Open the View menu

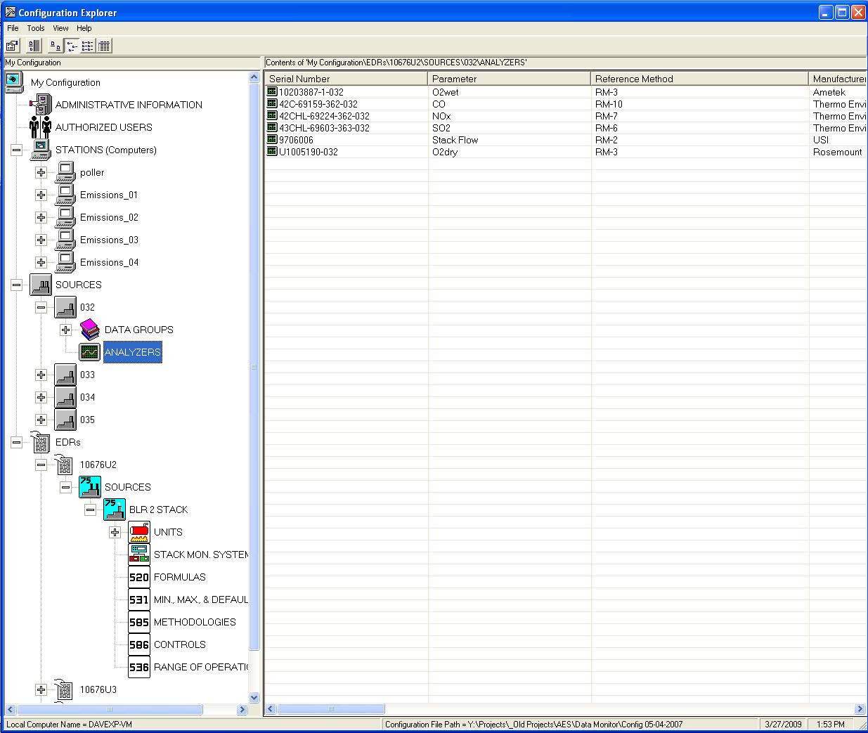click(x=60, y=28)
